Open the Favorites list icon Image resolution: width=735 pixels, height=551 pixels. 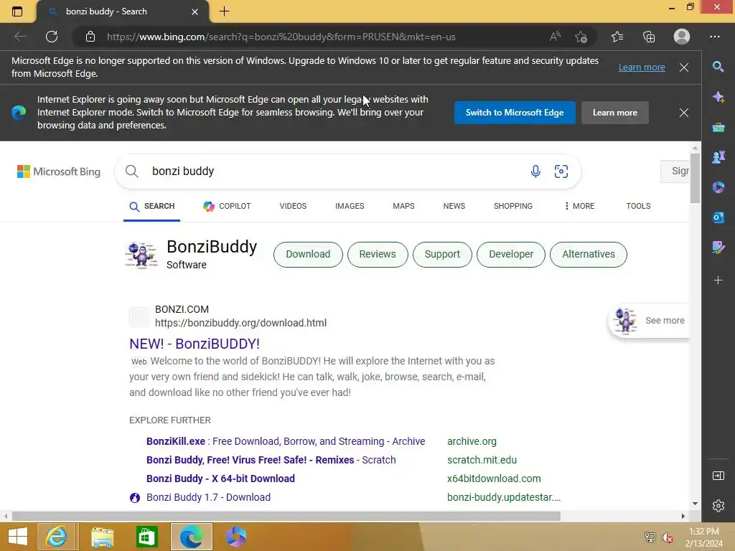tap(617, 37)
